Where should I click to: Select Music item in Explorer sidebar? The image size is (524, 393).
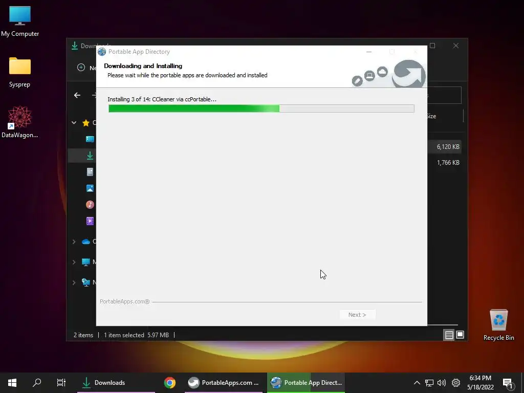[90, 205]
